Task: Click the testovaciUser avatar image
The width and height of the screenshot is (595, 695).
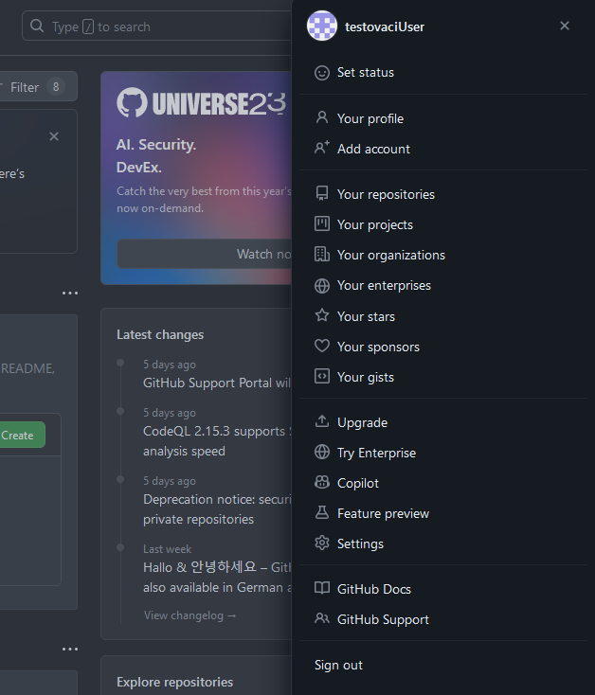Action: [x=322, y=26]
